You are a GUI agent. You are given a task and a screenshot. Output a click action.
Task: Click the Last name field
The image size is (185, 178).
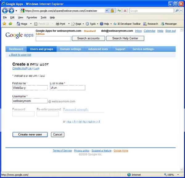pos(68,88)
